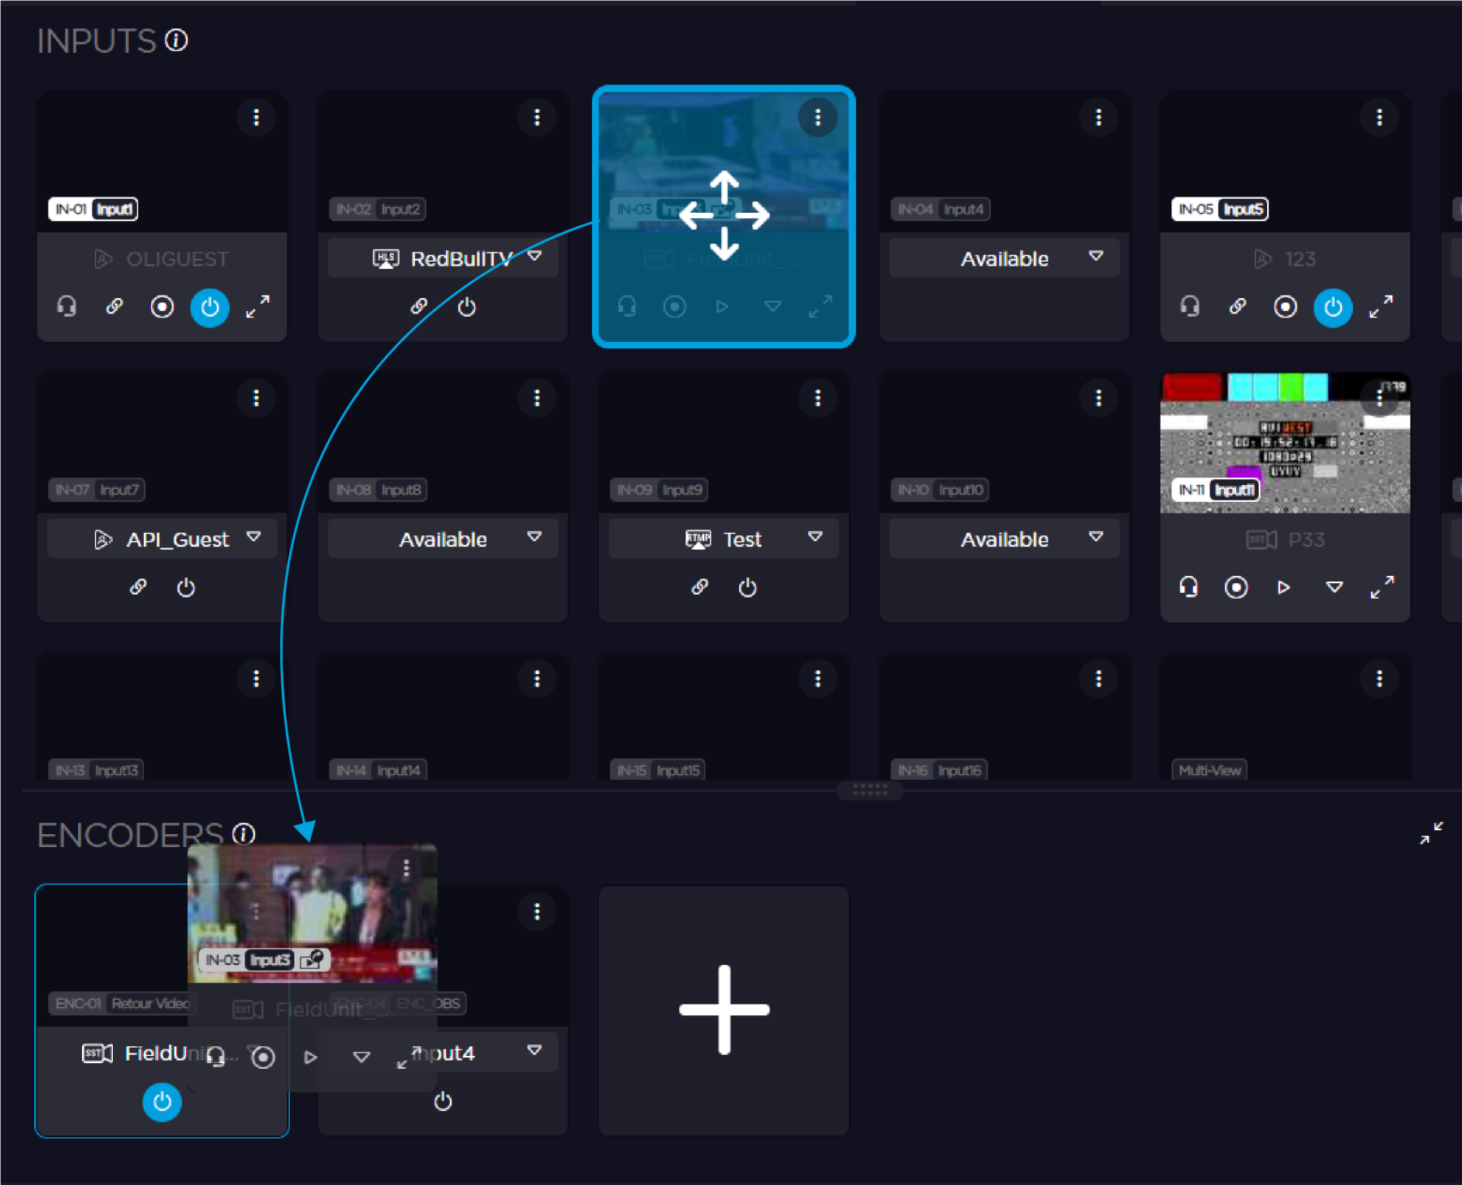Image resolution: width=1462 pixels, height=1185 pixels.
Task: Click the headset intercom icon on IN-01
Action: pos(67,307)
